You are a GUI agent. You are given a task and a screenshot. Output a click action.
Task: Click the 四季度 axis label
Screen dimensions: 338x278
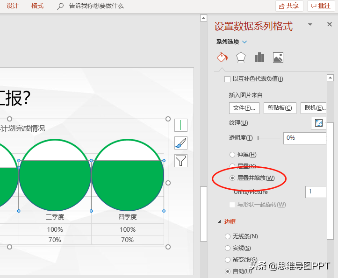128,217
